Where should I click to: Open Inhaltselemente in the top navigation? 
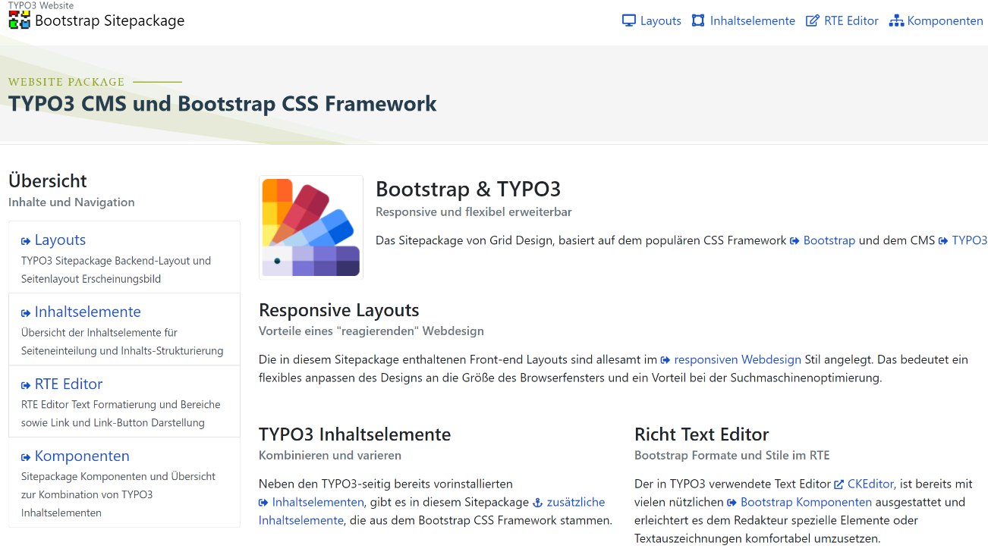pos(744,20)
